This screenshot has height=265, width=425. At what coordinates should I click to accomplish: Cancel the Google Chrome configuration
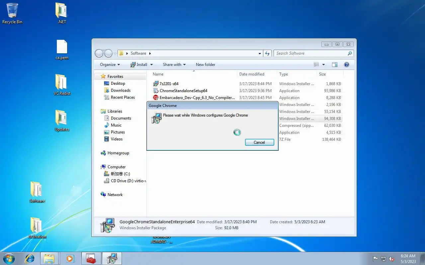[259, 142]
